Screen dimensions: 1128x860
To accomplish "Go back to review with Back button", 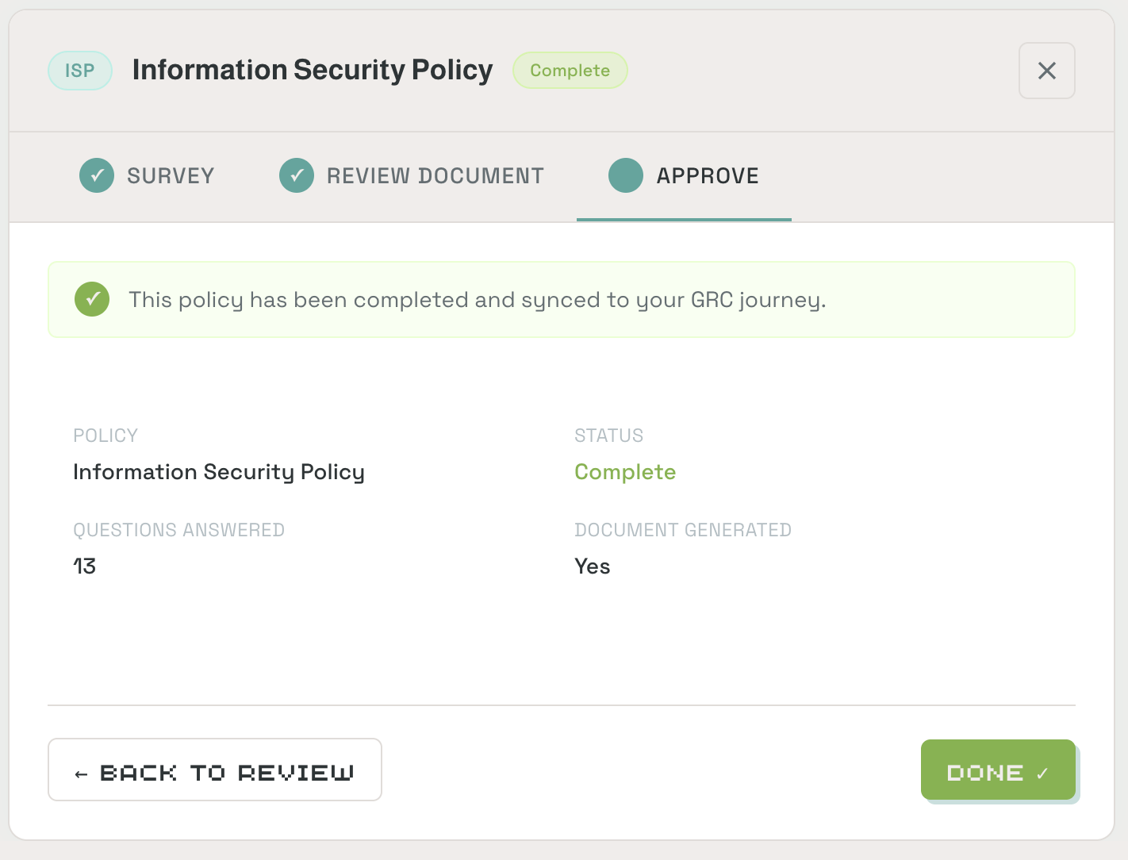I will 215,770.
